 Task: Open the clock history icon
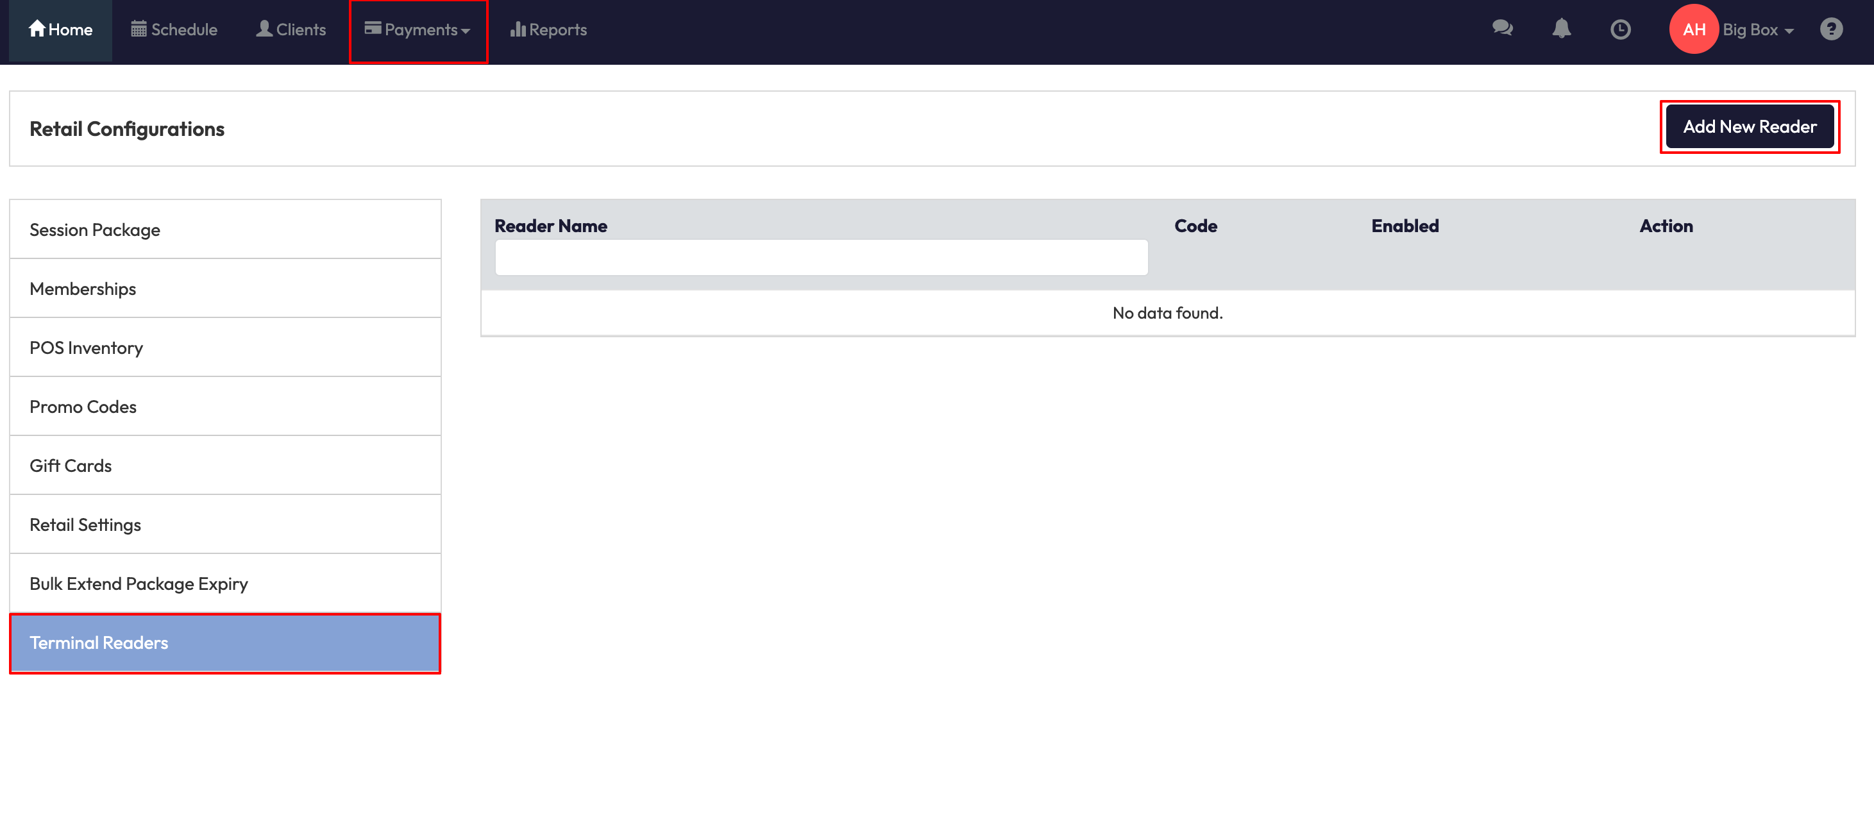(1620, 30)
